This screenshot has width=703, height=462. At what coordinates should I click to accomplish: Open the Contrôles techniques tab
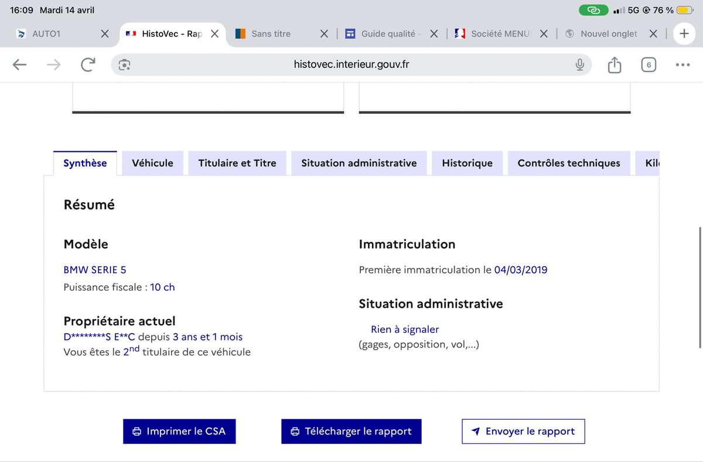[x=569, y=163]
